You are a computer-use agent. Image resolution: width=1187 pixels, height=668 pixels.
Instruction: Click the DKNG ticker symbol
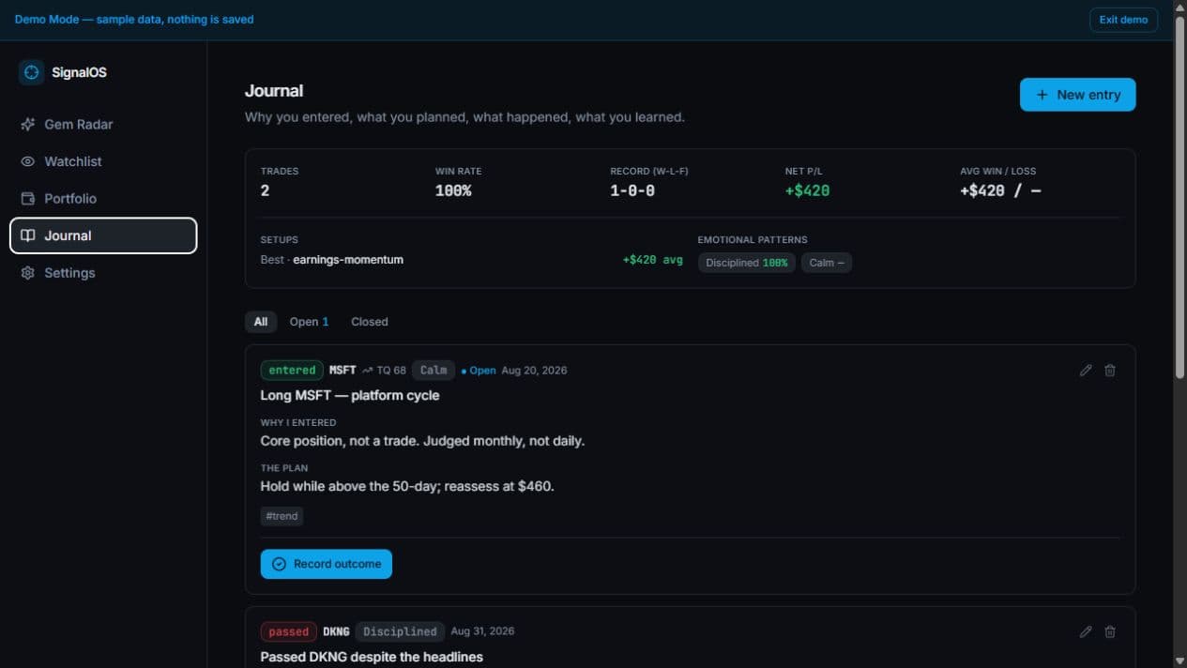[x=336, y=631]
